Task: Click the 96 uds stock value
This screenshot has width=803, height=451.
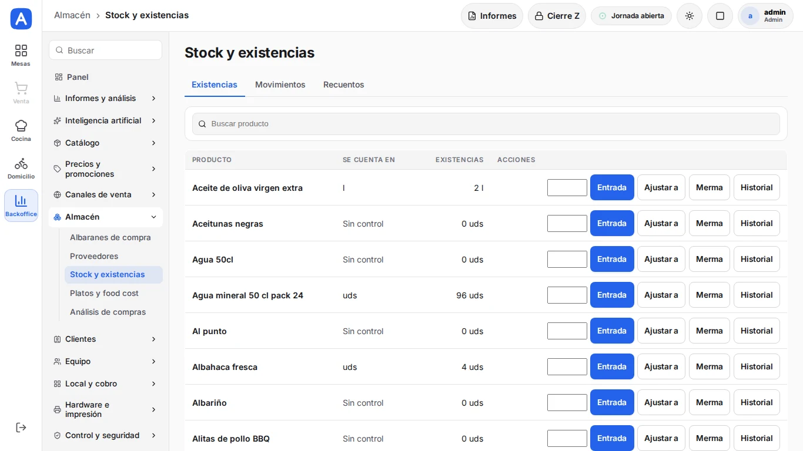Action: (470, 295)
